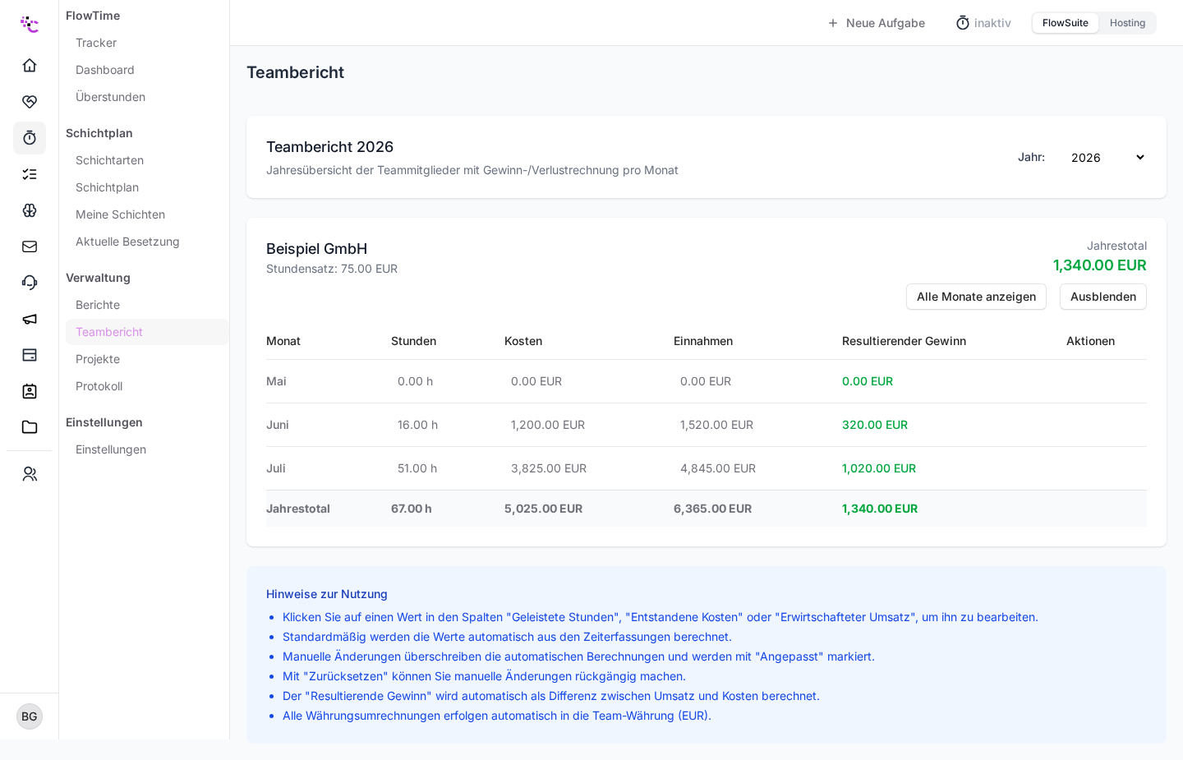This screenshot has height=760, width=1183.
Task: Click the handshake icon in sidebar
Action: tap(30, 101)
